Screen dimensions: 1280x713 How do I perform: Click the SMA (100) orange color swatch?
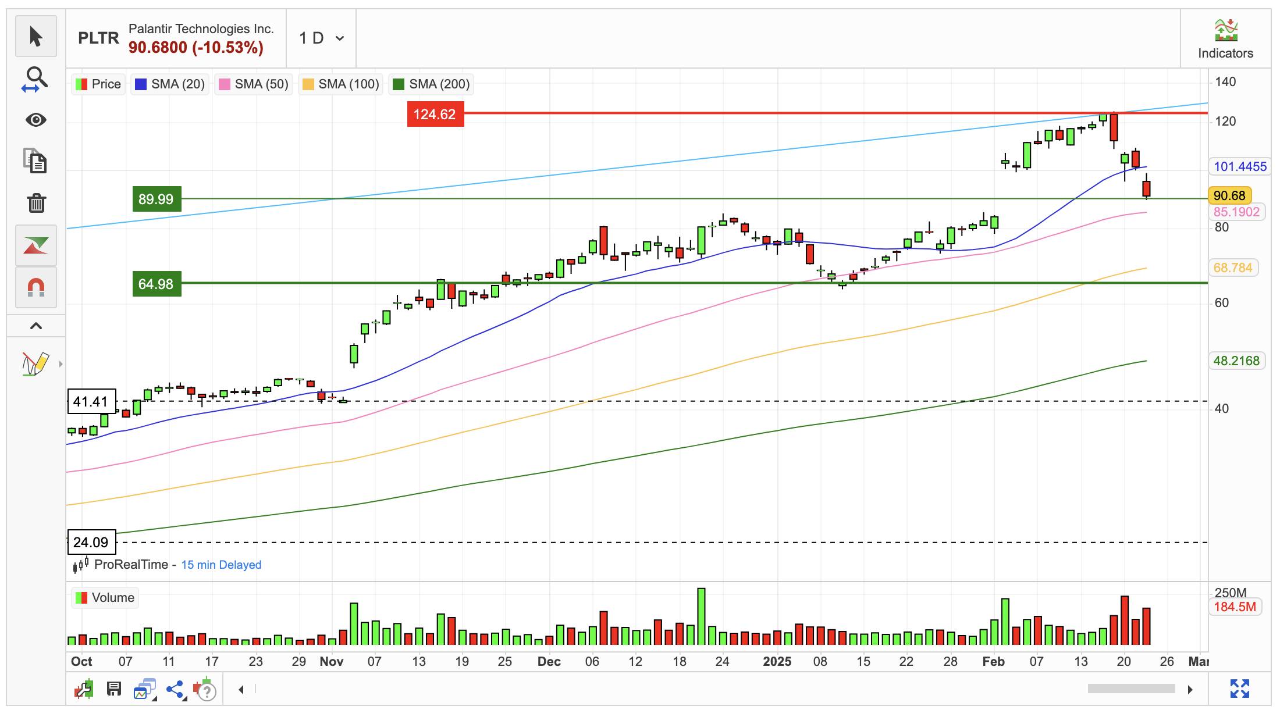[308, 84]
